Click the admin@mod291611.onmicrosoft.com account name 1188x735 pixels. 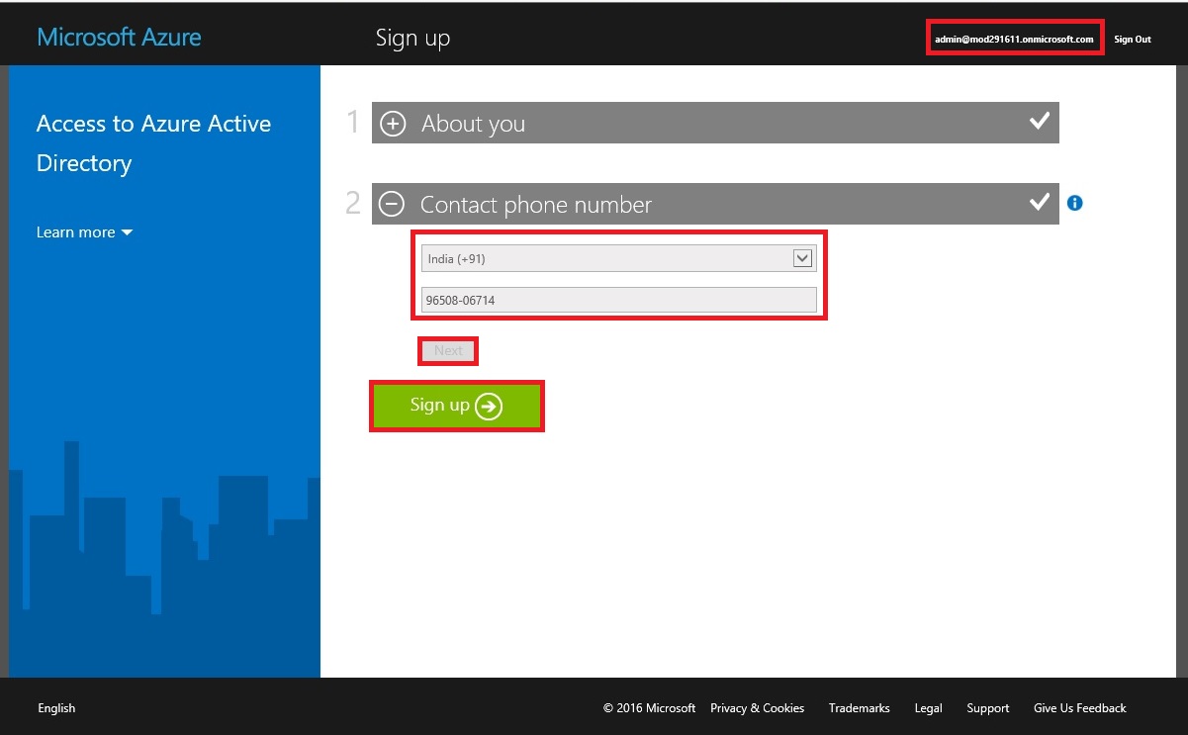pos(1014,40)
